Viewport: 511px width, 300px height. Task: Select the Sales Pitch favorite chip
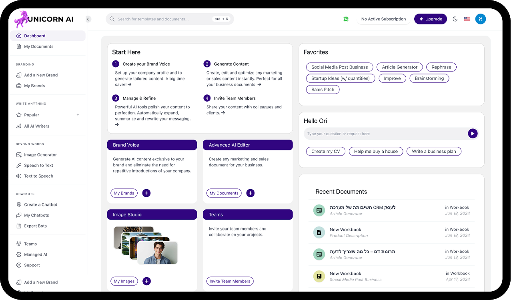point(323,90)
